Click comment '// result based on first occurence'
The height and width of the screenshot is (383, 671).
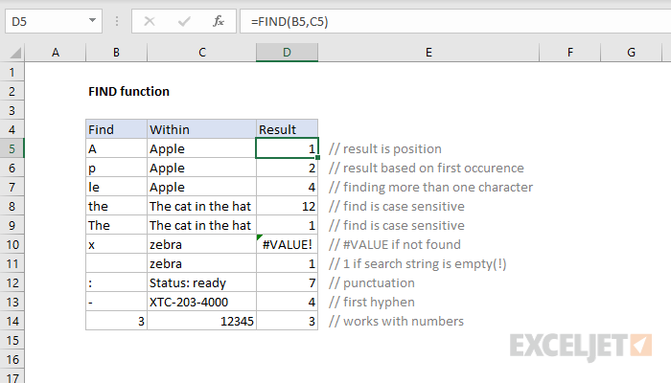coord(427,168)
